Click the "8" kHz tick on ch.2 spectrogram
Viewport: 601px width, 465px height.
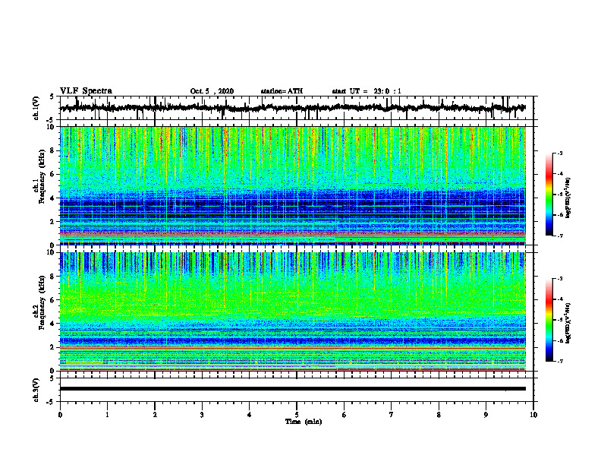52,277
